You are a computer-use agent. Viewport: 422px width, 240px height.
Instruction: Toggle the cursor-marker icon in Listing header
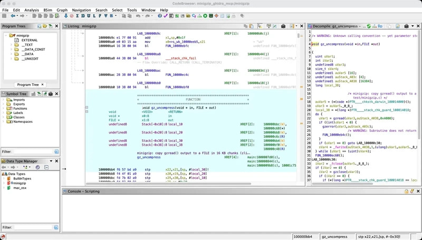point(260,26)
